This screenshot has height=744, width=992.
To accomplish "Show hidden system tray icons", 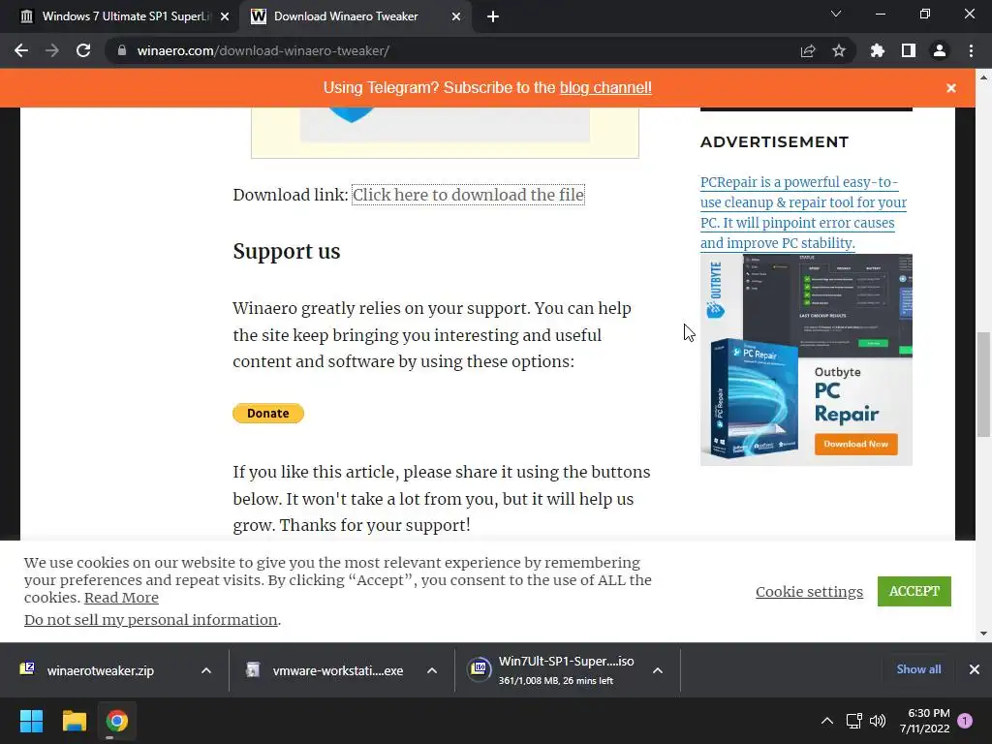I will point(827,721).
